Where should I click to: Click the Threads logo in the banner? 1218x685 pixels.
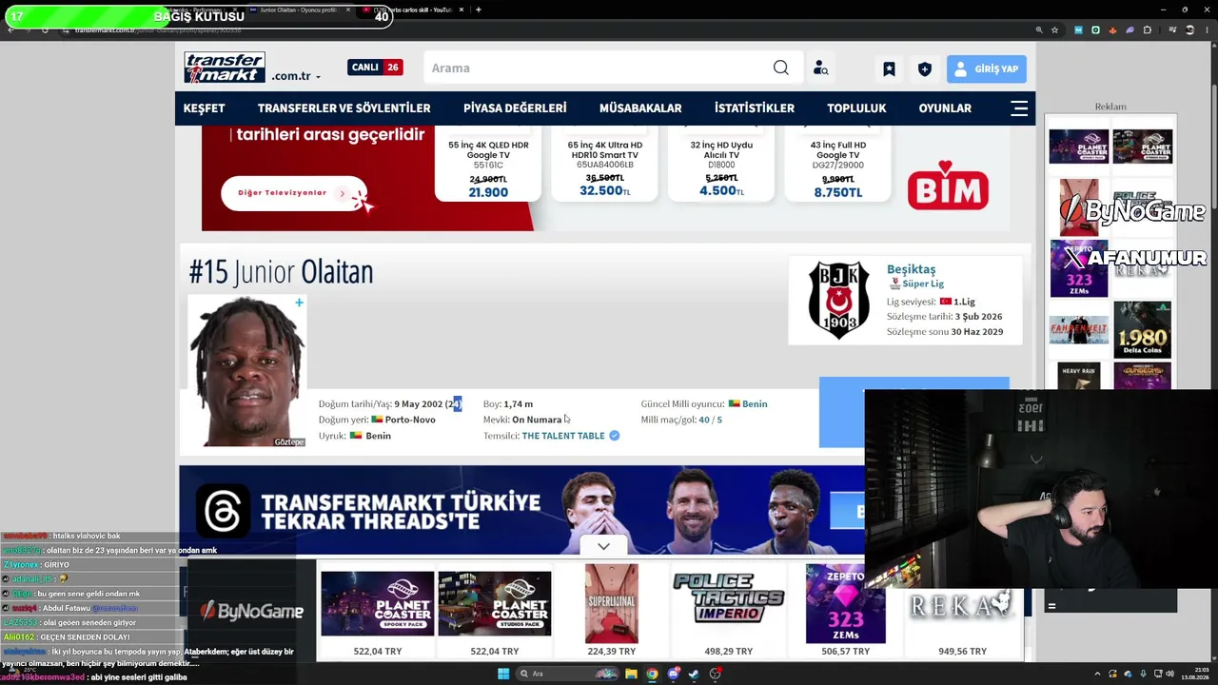tap(223, 511)
